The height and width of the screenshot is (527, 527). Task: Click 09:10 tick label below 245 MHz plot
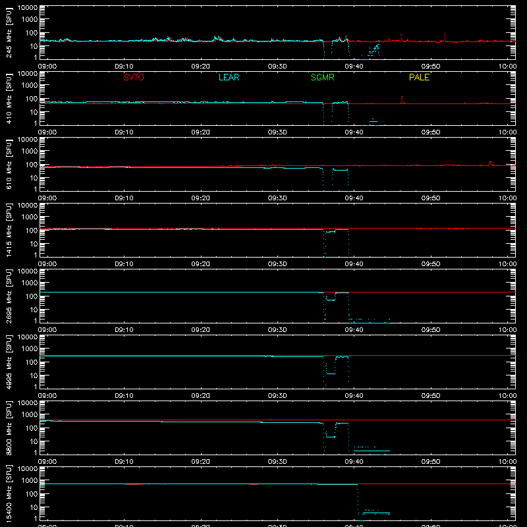124,67
